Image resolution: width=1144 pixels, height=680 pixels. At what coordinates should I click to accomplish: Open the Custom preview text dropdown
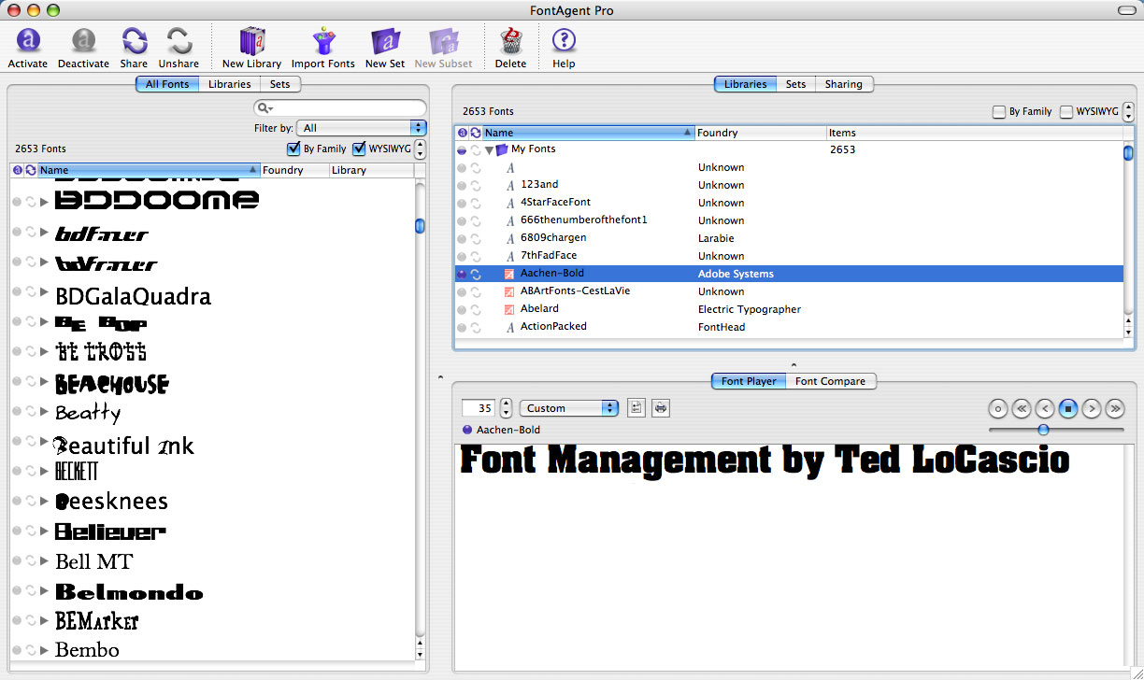tap(569, 408)
